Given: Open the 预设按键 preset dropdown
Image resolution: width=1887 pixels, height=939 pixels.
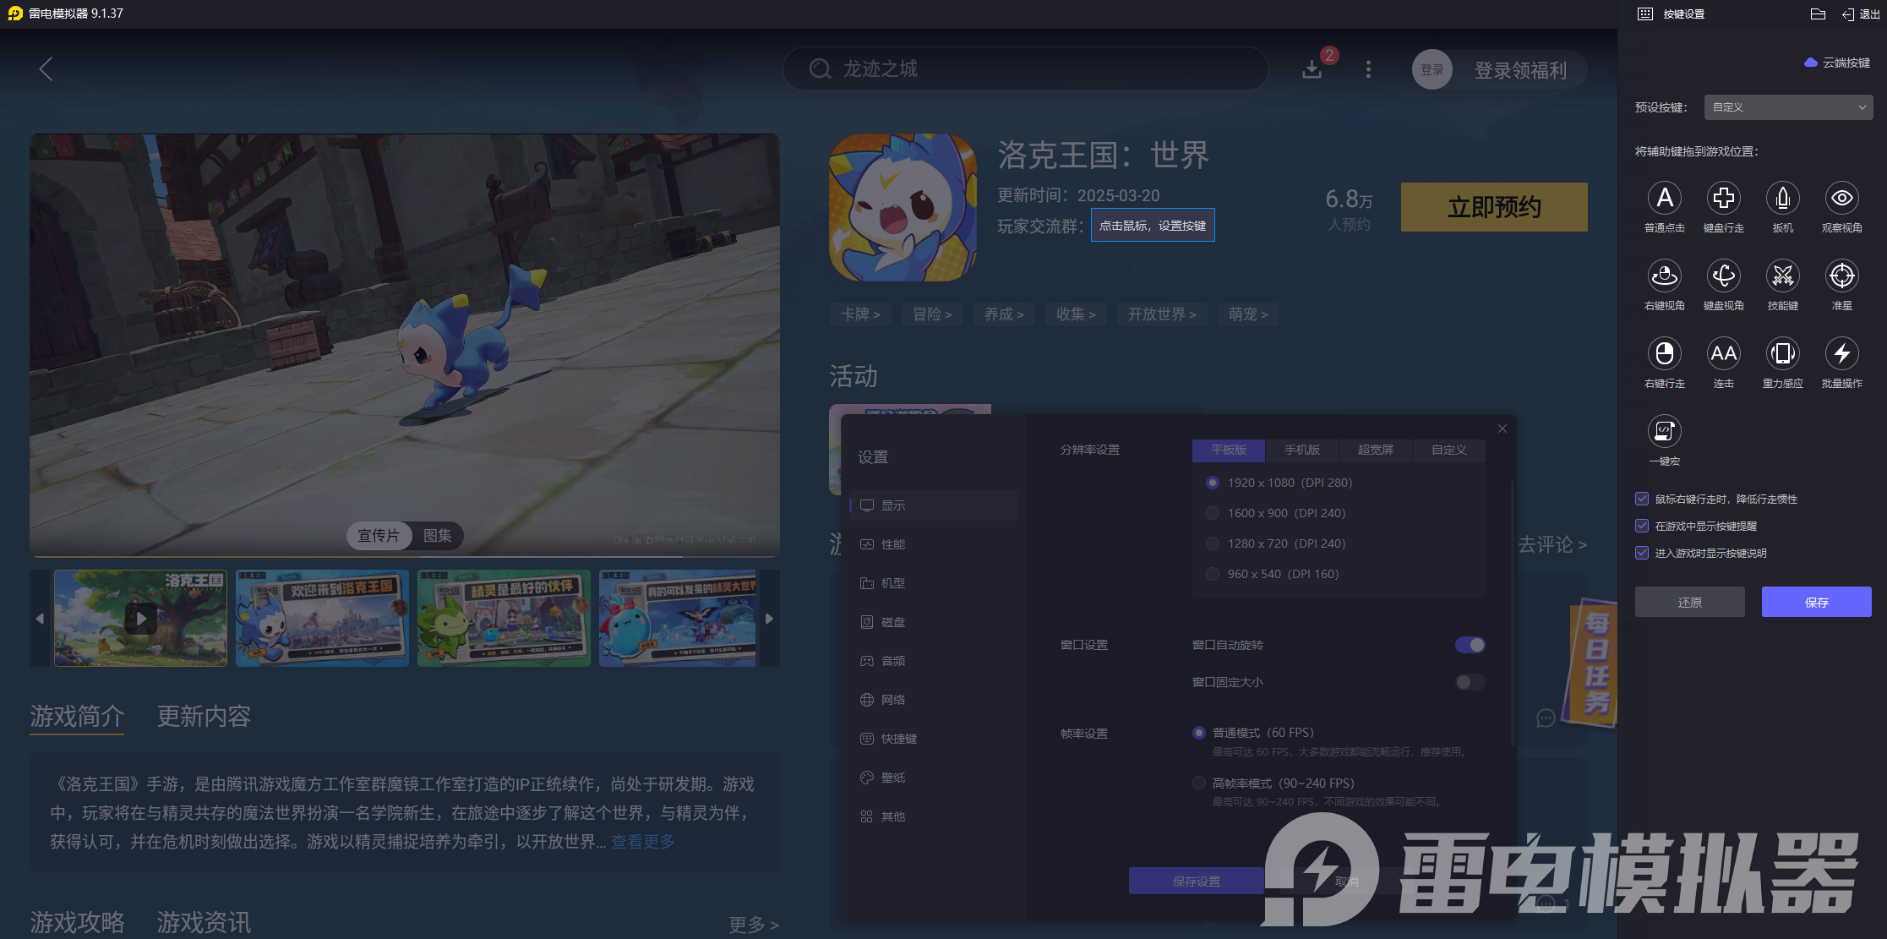Looking at the screenshot, I should tap(1787, 106).
